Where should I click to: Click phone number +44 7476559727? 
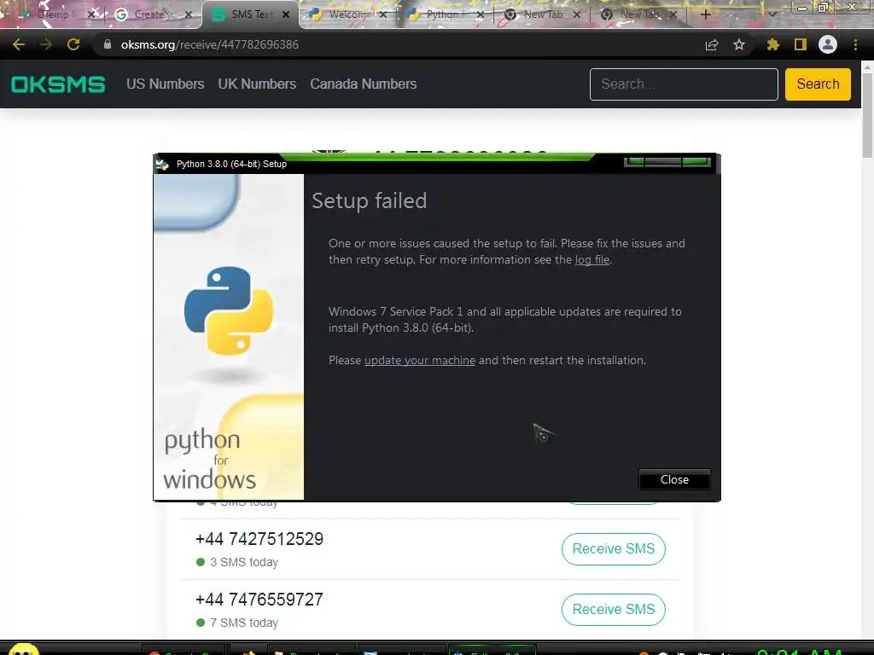coord(259,600)
